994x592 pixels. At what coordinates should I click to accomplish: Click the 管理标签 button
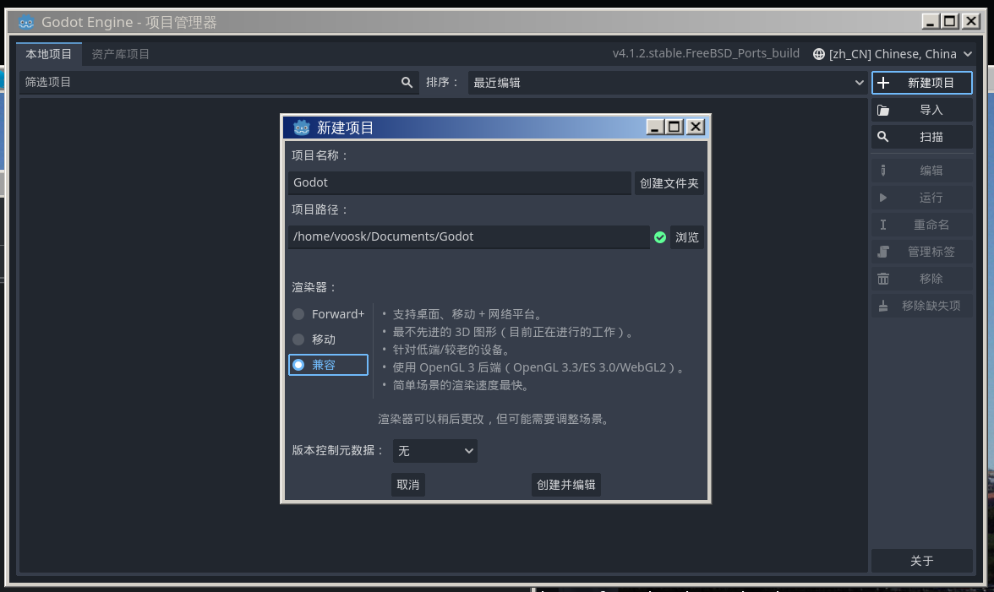pyautogui.click(x=921, y=252)
